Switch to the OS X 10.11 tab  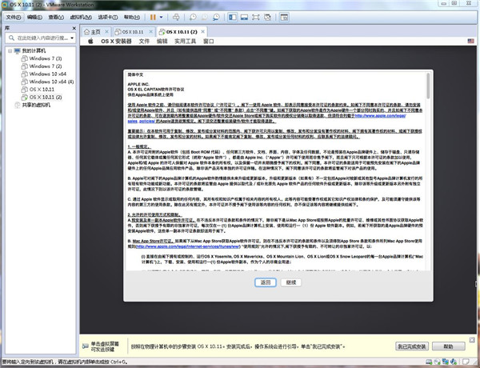pyautogui.click(x=132, y=30)
